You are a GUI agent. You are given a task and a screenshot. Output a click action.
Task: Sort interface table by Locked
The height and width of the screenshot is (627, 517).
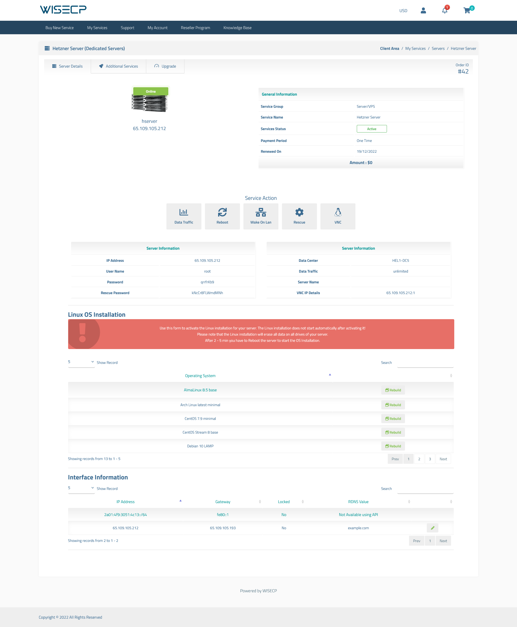pos(284,501)
